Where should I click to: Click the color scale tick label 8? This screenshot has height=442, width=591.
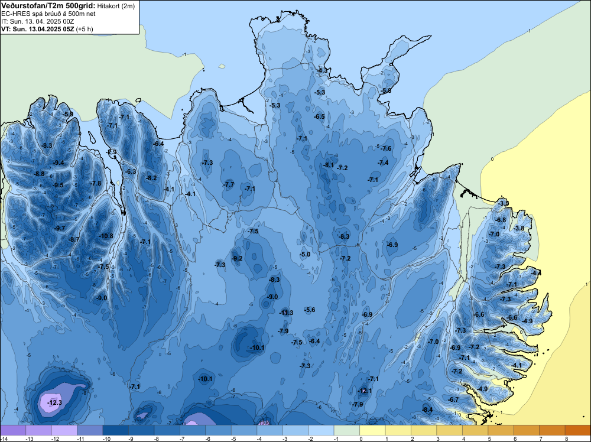coord(567,438)
